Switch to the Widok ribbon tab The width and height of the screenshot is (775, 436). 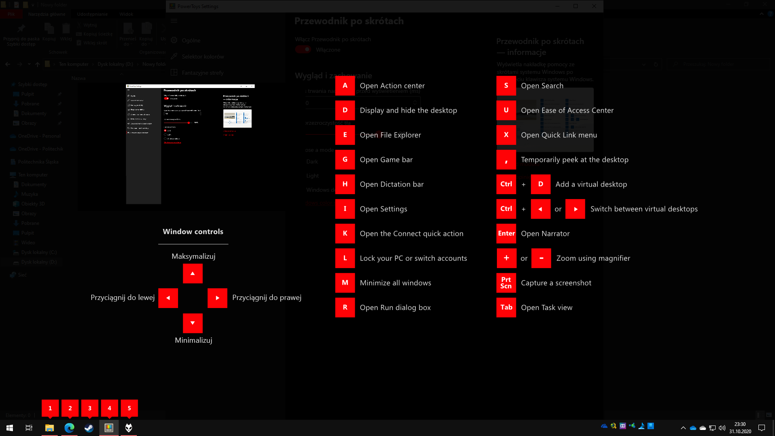pyautogui.click(x=126, y=14)
